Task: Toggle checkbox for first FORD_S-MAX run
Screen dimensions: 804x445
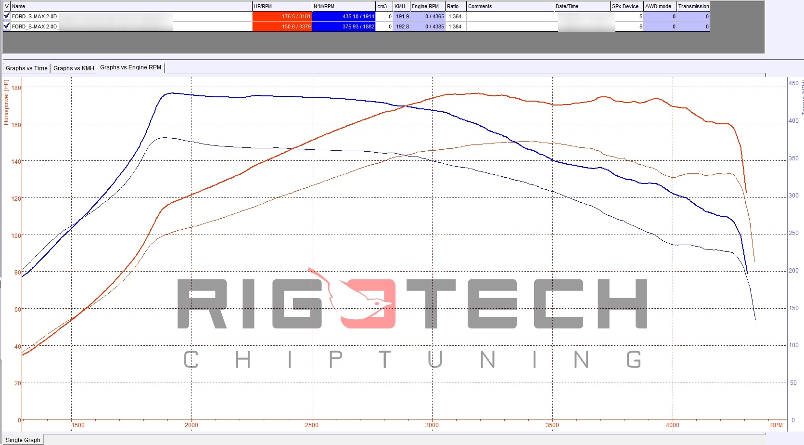Action: point(7,16)
